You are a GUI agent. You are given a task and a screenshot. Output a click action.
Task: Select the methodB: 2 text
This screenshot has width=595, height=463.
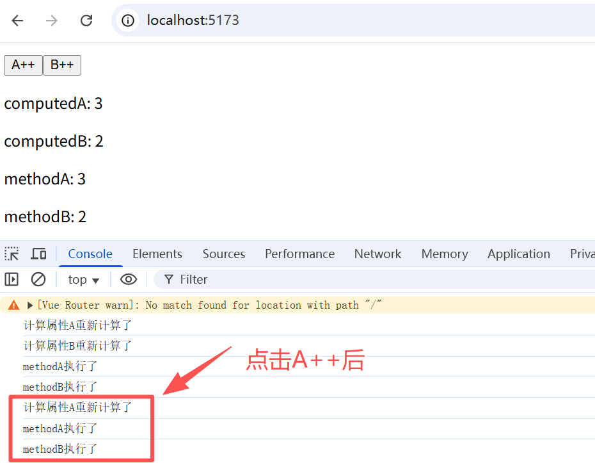[45, 217]
